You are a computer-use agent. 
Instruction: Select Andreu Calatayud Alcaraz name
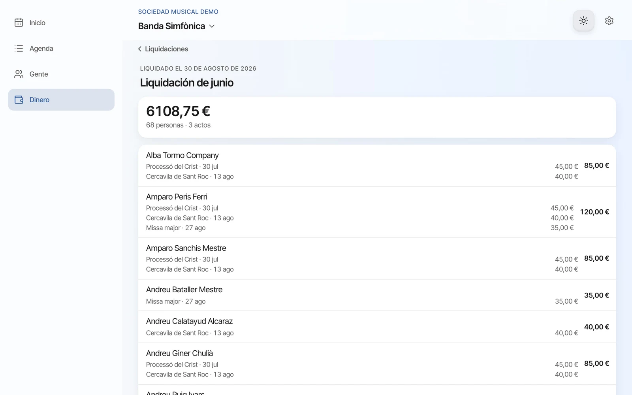click(189, 321)
